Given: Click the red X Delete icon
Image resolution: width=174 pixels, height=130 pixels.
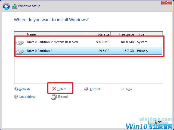Looking at the screenshot, I should click(x=54, y=89).
